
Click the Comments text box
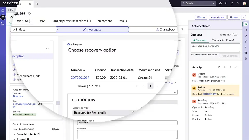point(215,48)
